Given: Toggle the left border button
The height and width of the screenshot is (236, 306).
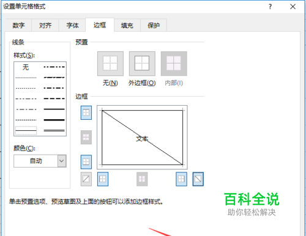Looking at the screenshot, I should [x=103, y=179].
